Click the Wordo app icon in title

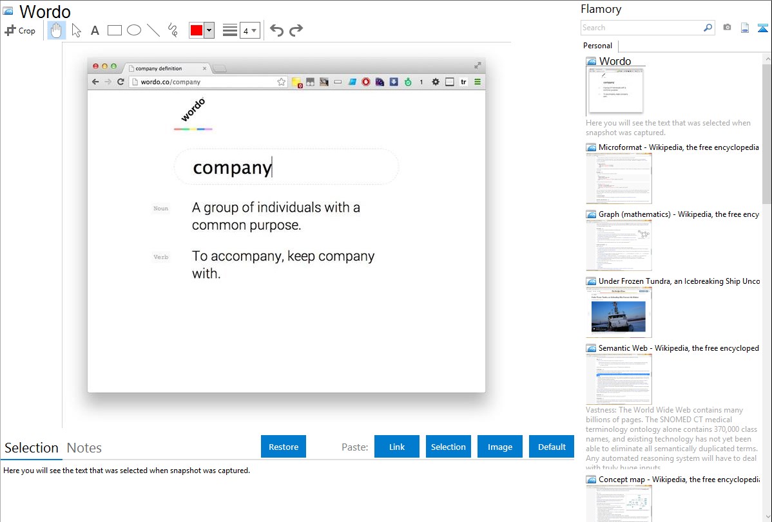[x=8, y=11]
